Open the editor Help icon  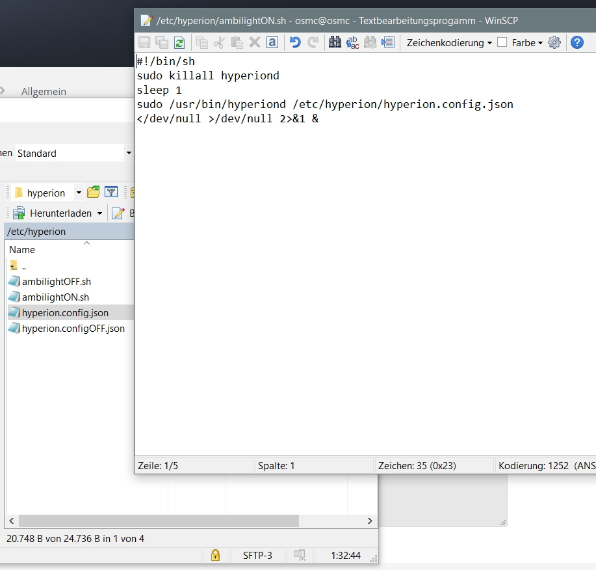pos(577,42)
